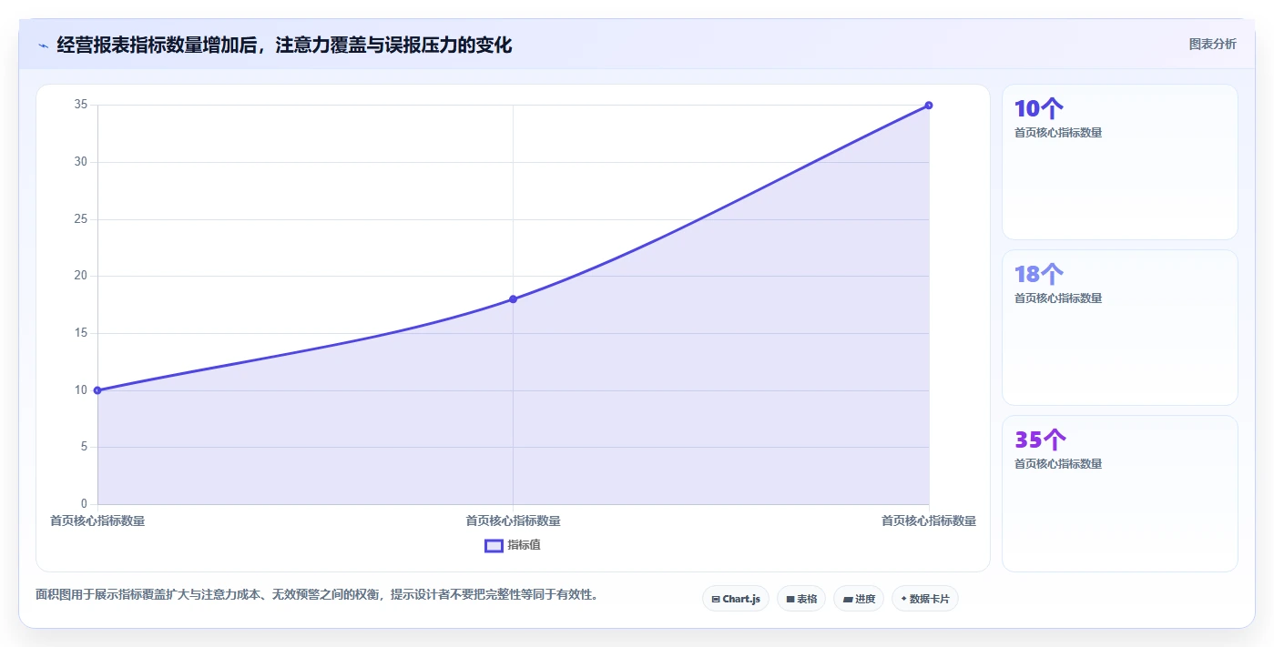The image size is (1274, 647).
Task: Click the y-axis label 15
Action: (81, 333)
